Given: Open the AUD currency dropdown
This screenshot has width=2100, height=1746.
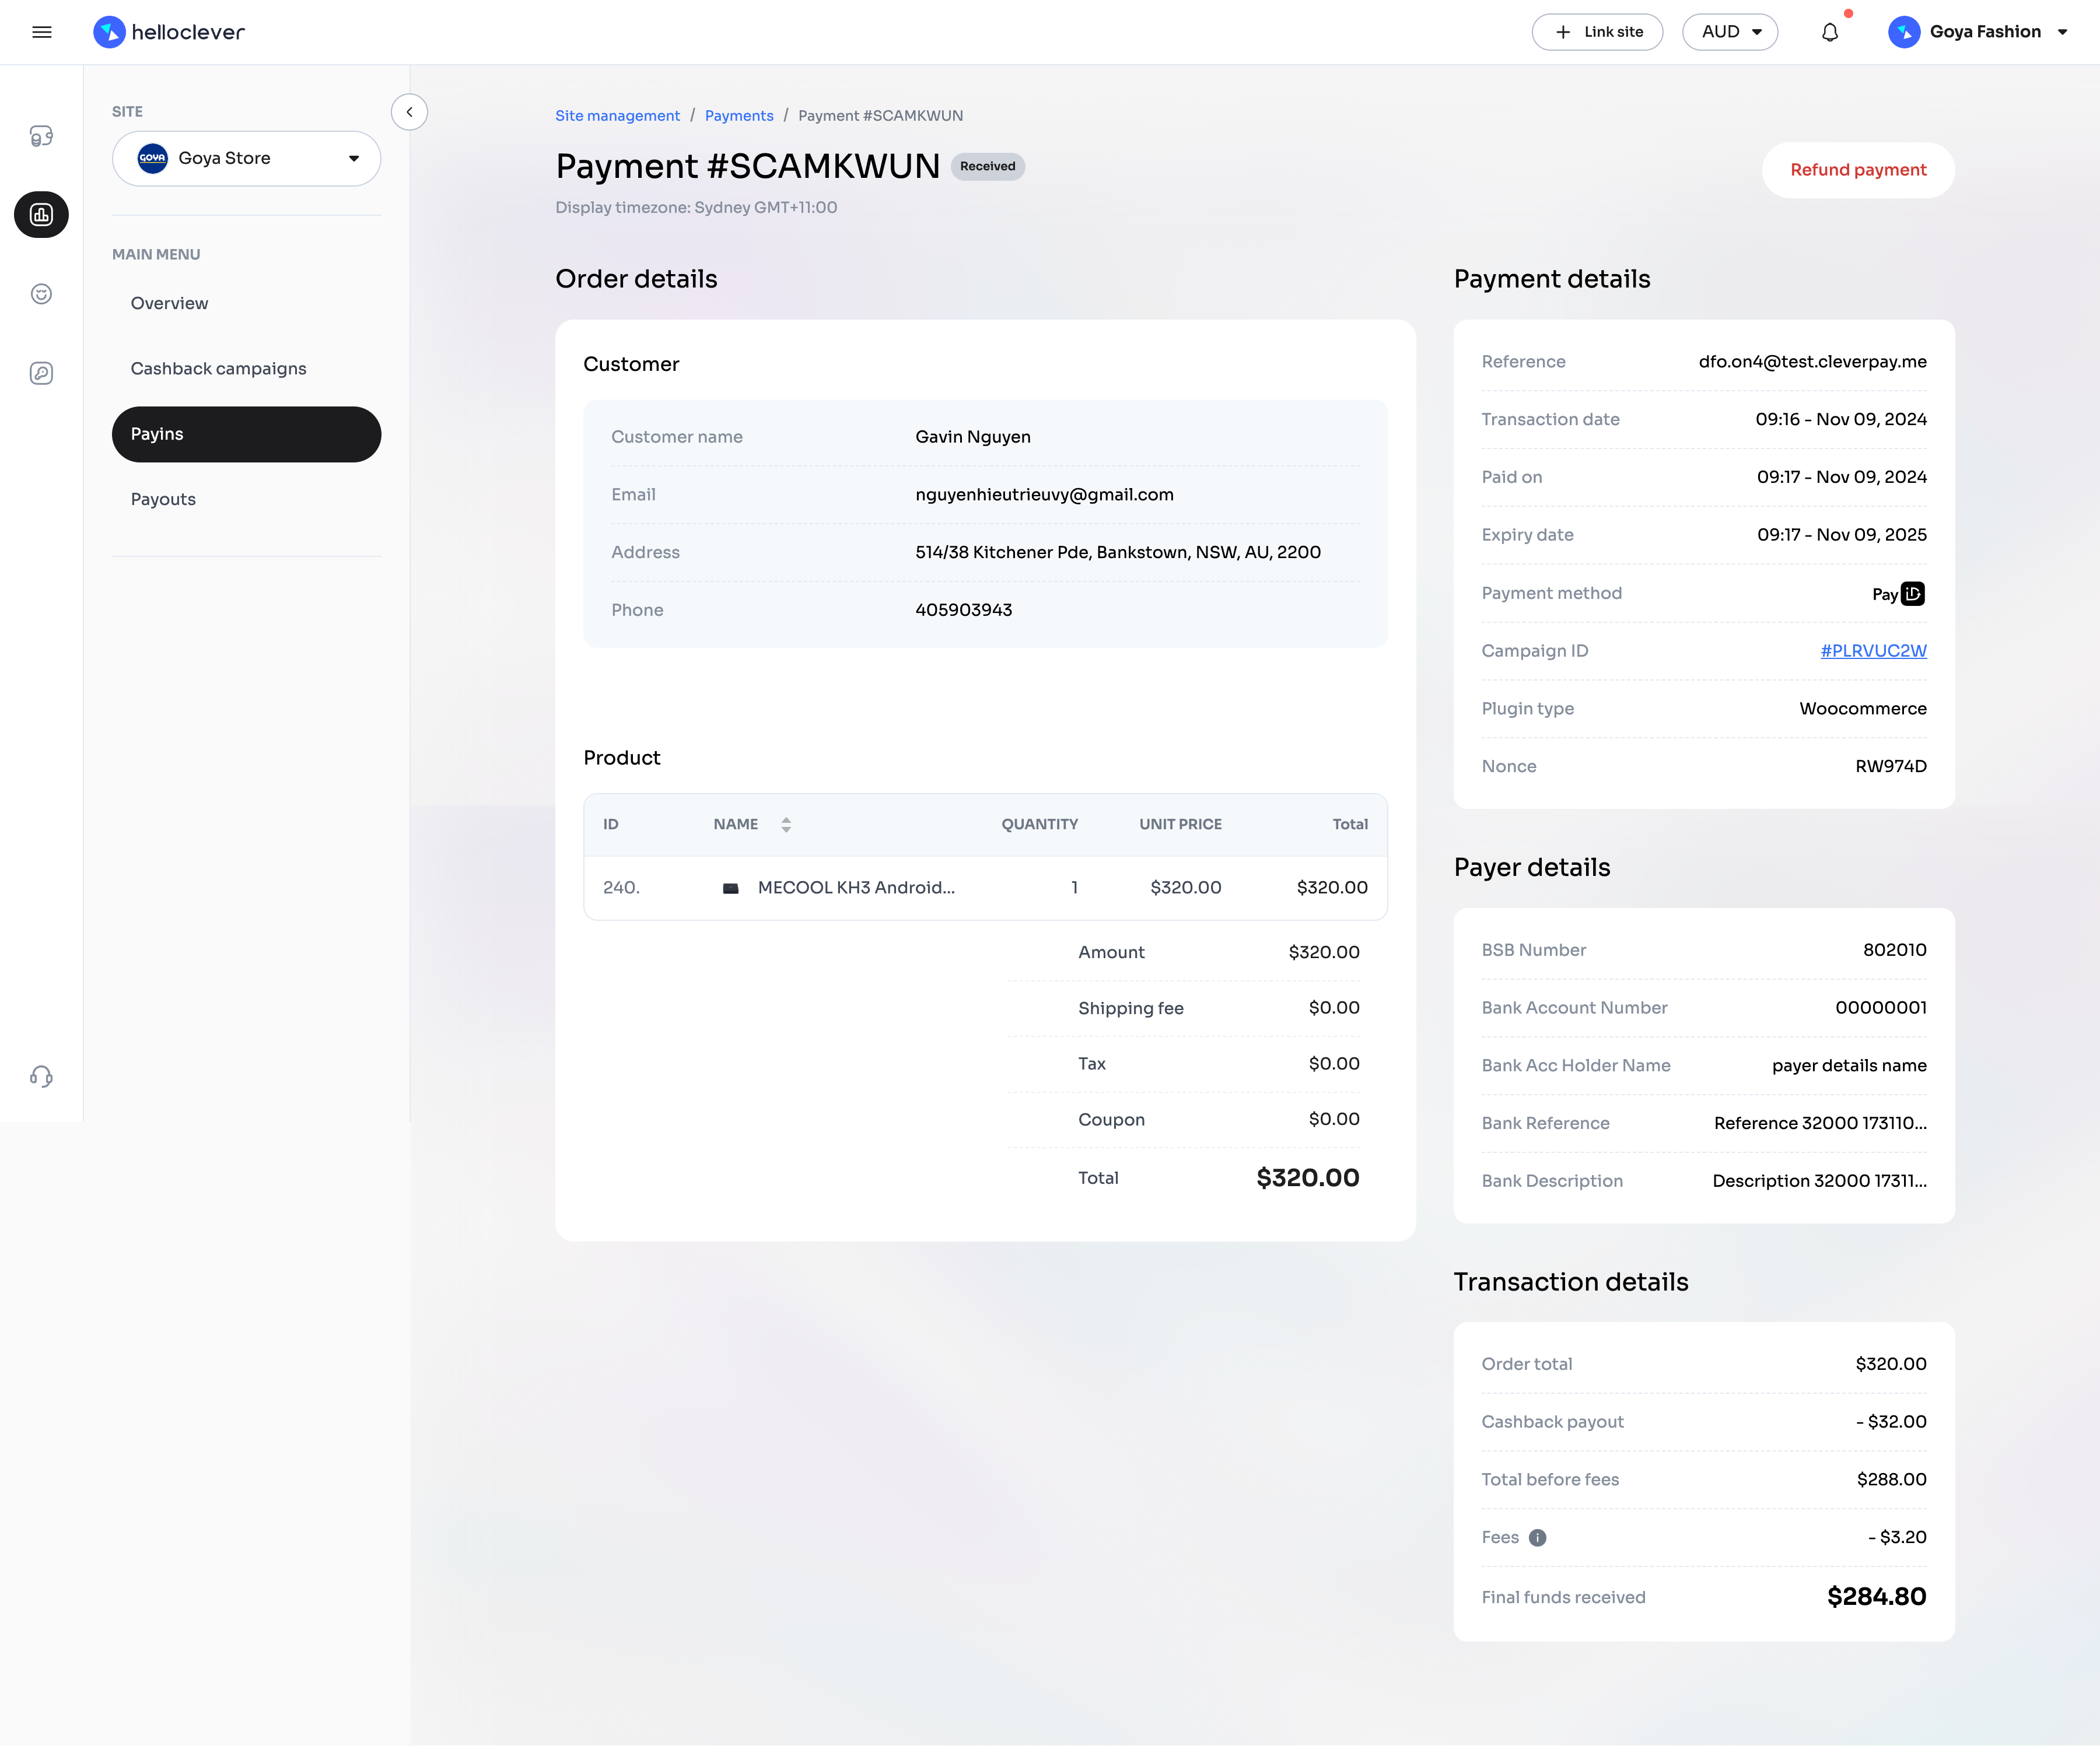Looking at the screenshot, I should point(1729,32).
